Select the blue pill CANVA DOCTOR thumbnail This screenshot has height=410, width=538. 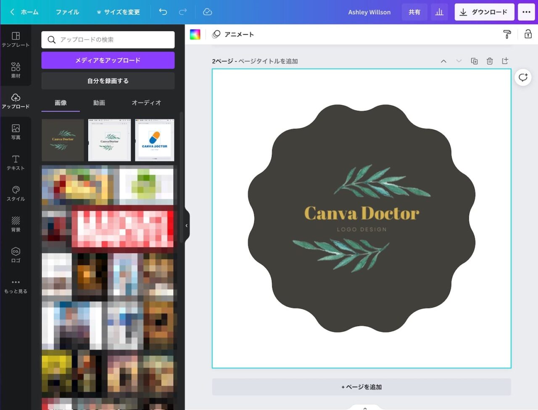coord(154,140)
